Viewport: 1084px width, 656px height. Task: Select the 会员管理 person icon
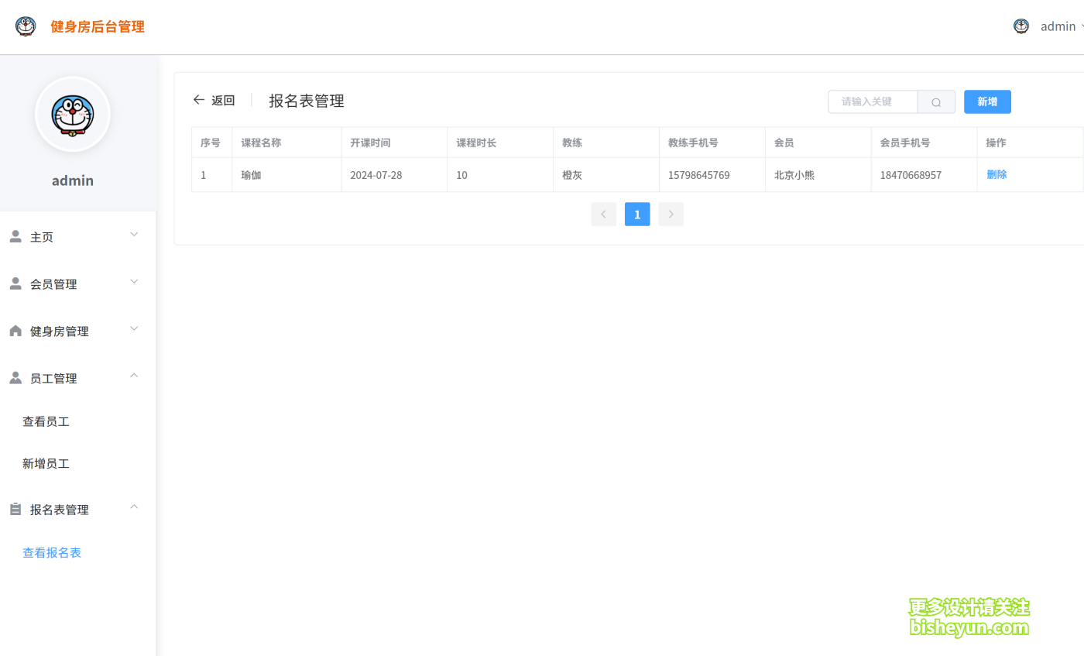15,282
